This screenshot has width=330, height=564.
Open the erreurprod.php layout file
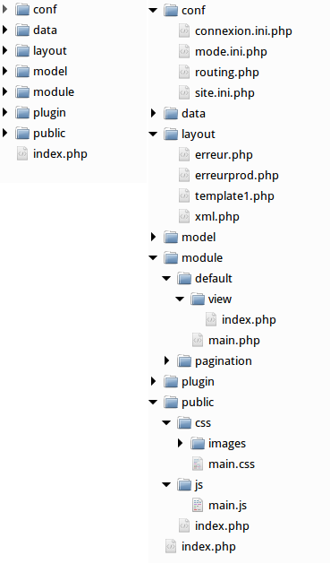coord(237,176)
